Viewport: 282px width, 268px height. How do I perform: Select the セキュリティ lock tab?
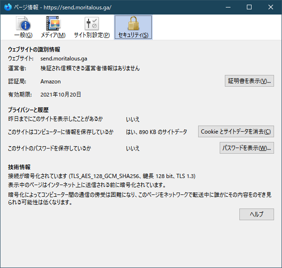(x=133, y=27)
